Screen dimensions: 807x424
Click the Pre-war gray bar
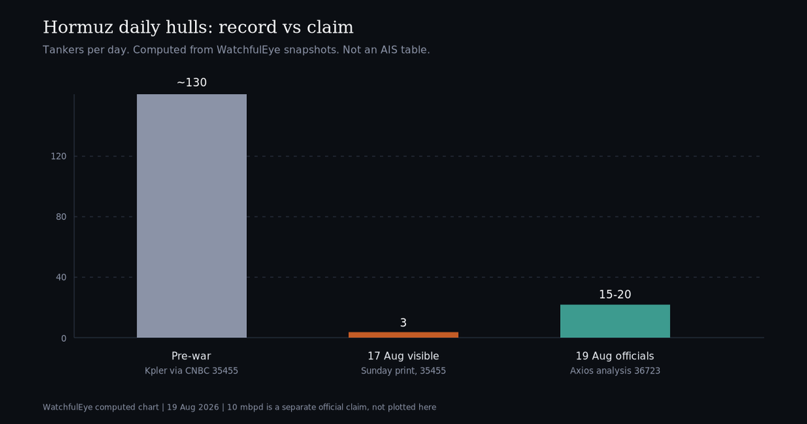tap(192, 215)
